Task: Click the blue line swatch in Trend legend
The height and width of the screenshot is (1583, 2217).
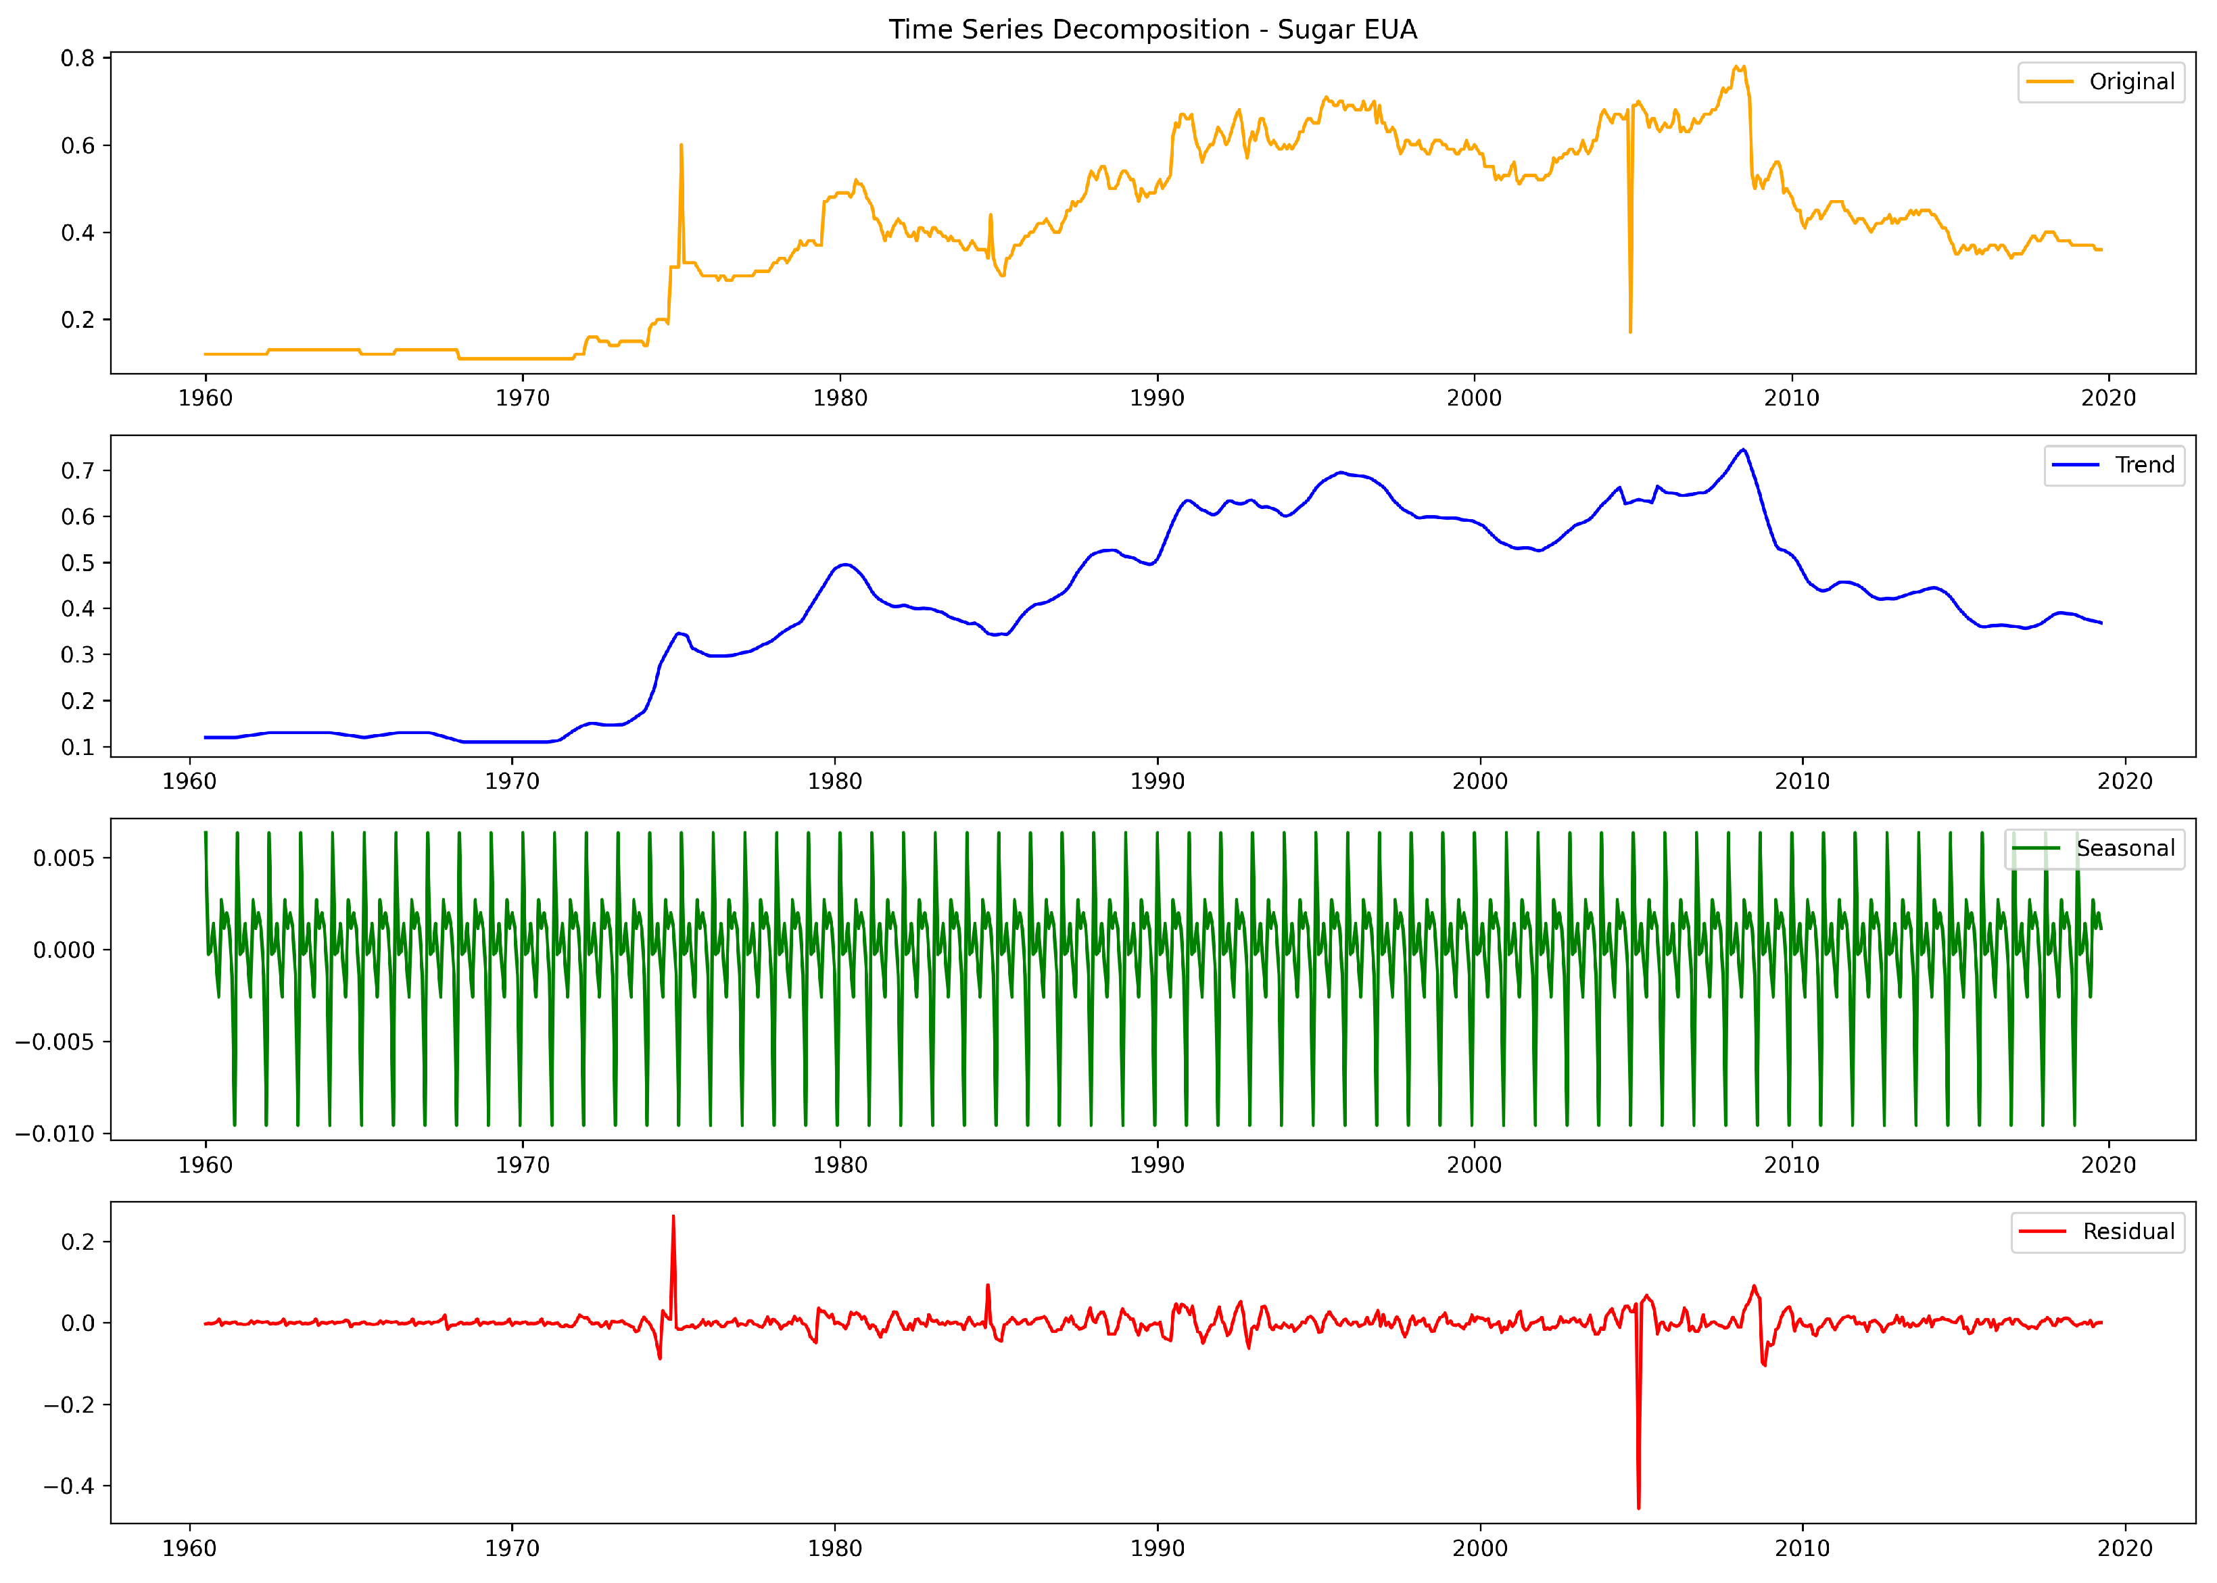Action: click(x=2074, y=465)
